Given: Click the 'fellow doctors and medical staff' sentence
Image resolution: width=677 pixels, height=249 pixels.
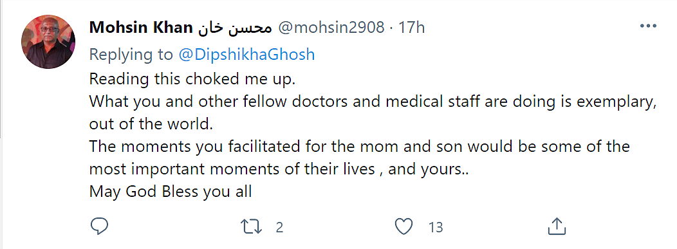Looking at the screenshot, I should pos(373,102).
